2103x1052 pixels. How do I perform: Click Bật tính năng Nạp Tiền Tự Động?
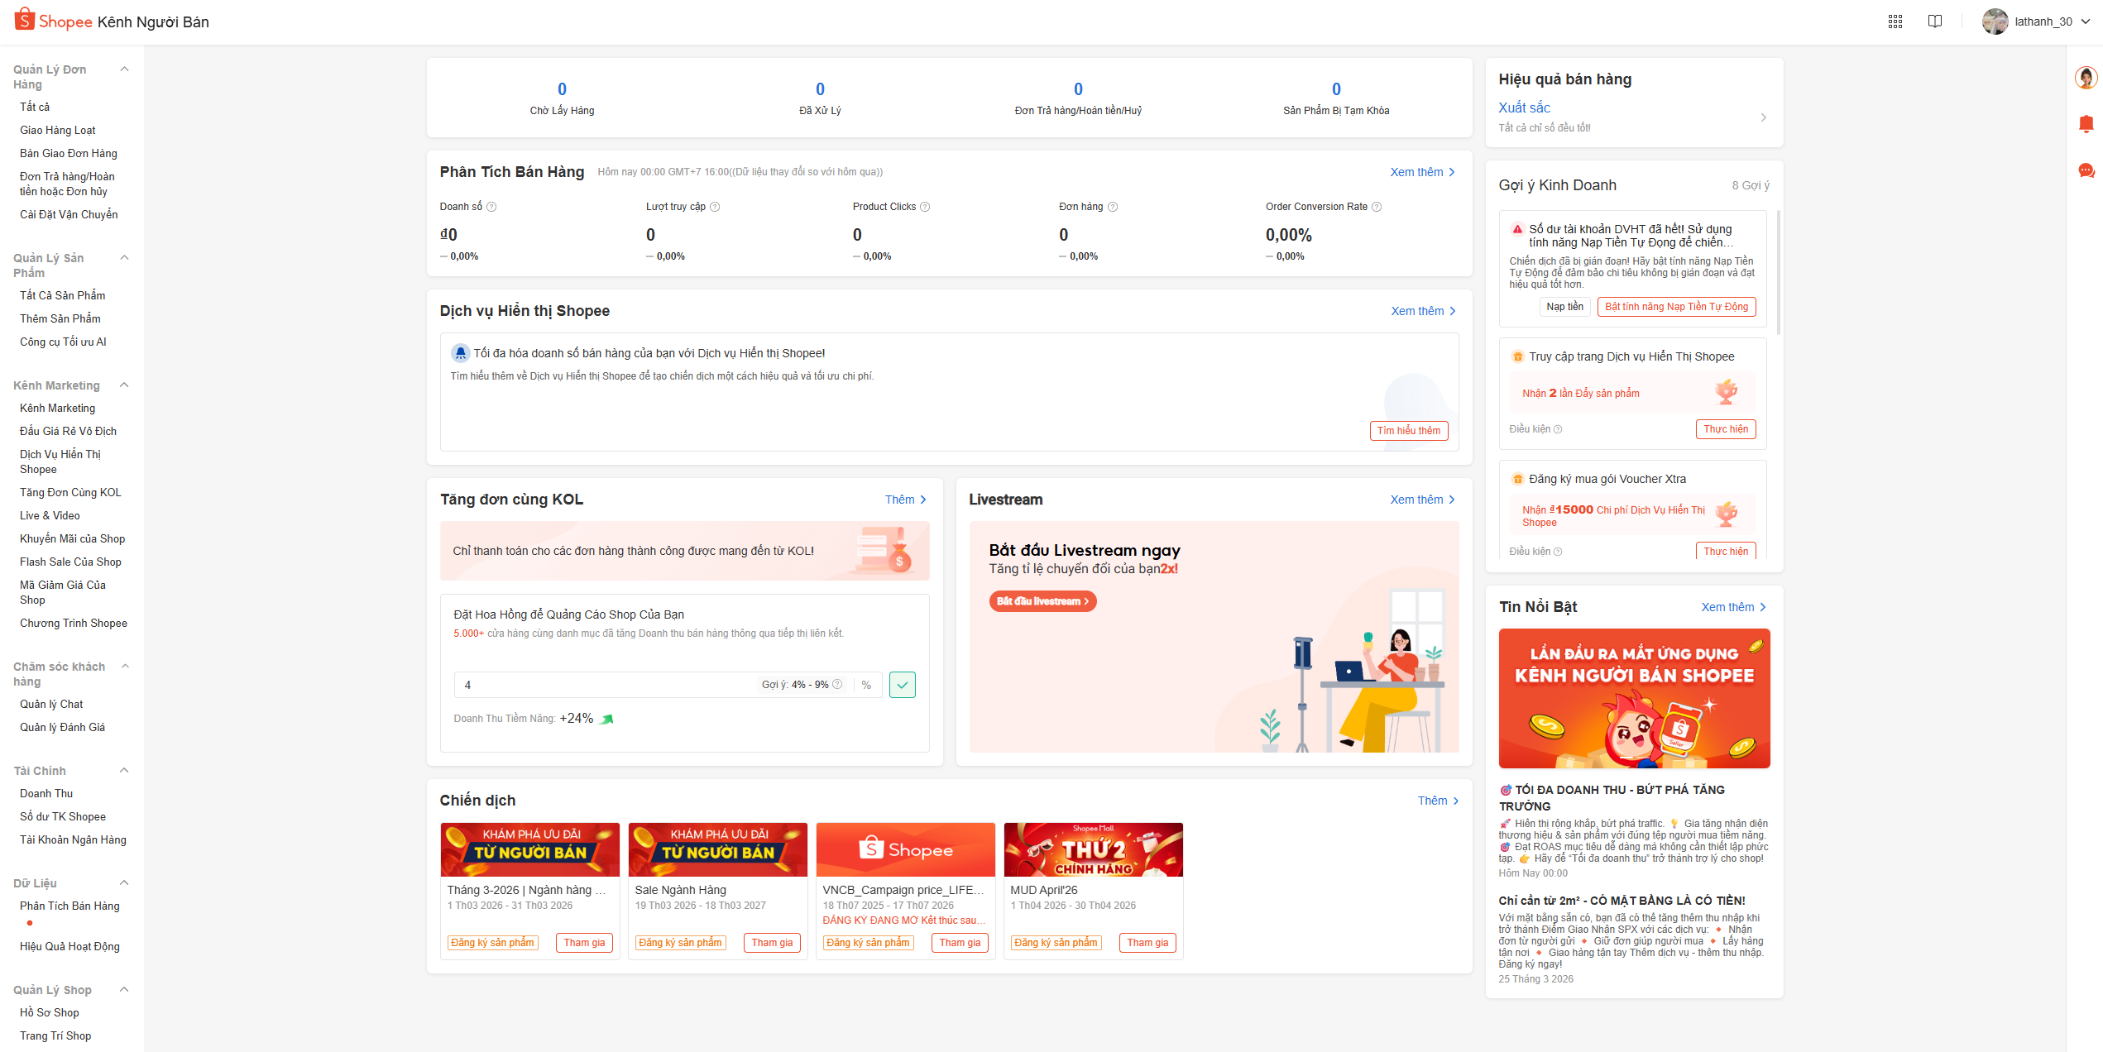point(1676,307)
